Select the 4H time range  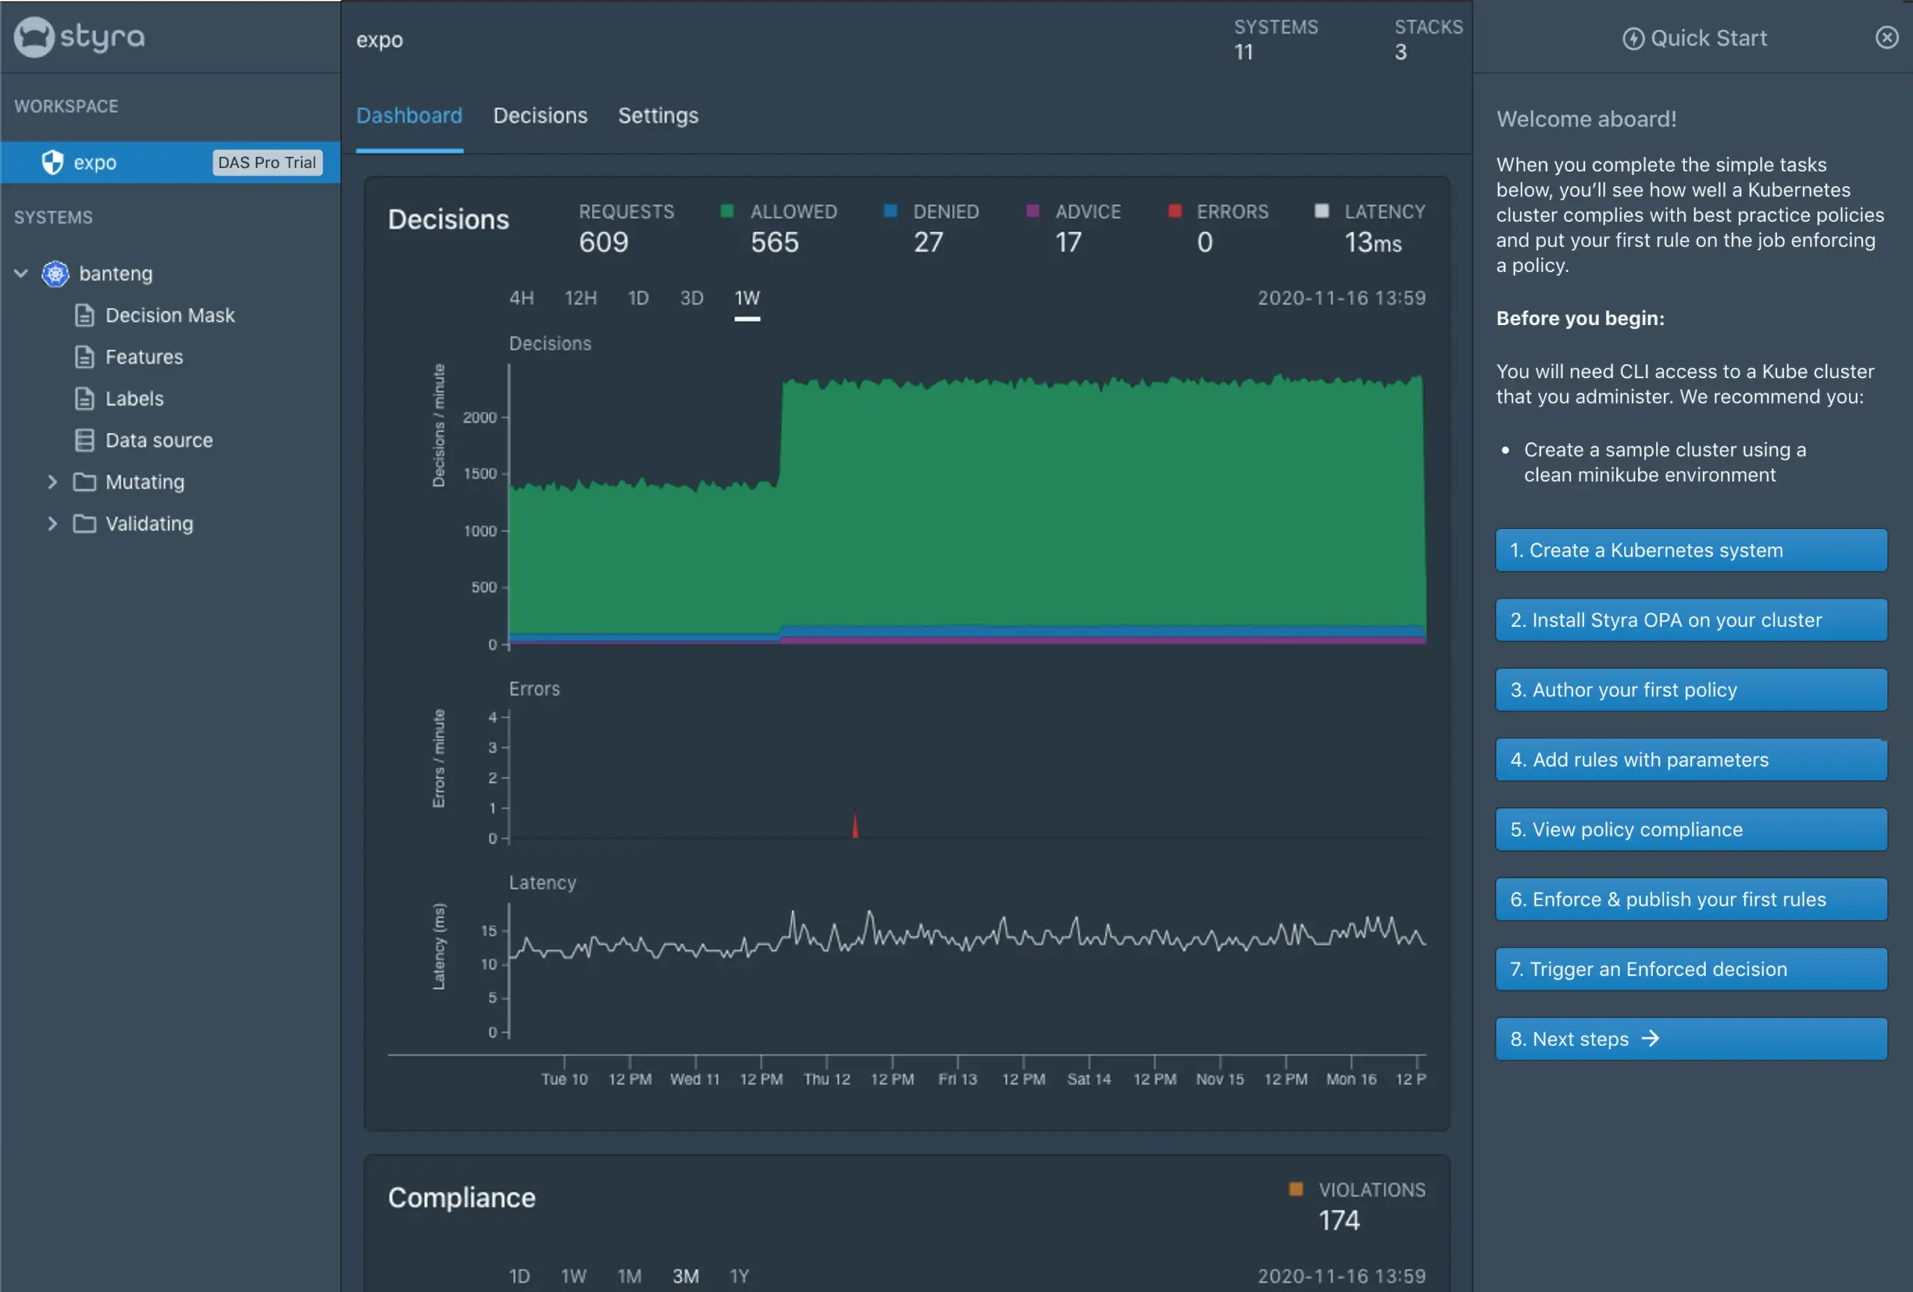coord(521,298)
